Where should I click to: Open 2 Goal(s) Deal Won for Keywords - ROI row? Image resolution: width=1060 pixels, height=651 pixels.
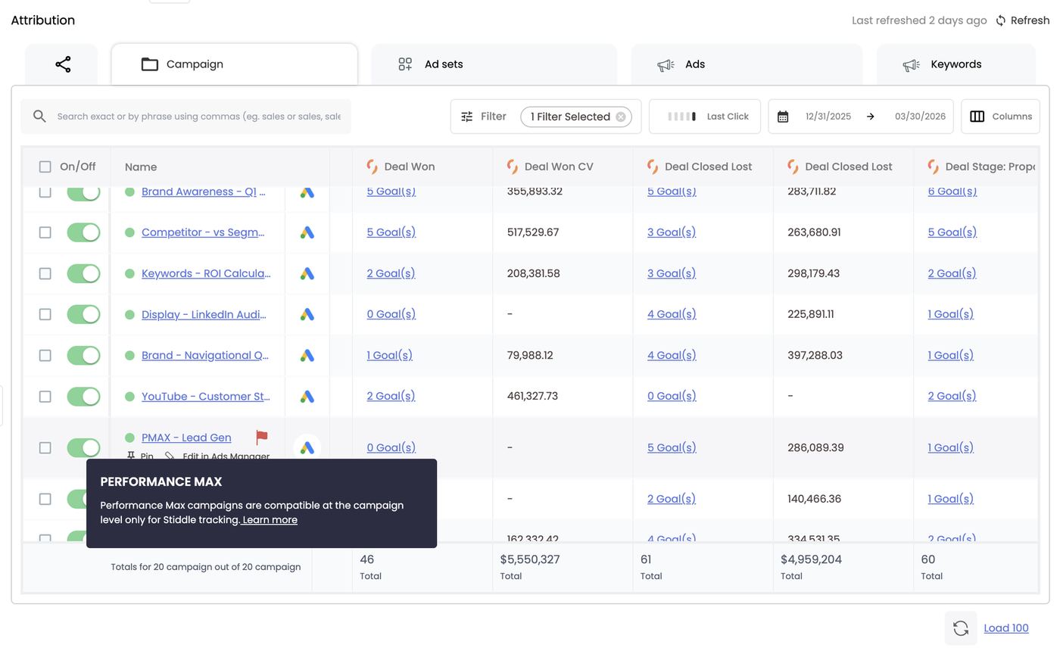(391, 273)
